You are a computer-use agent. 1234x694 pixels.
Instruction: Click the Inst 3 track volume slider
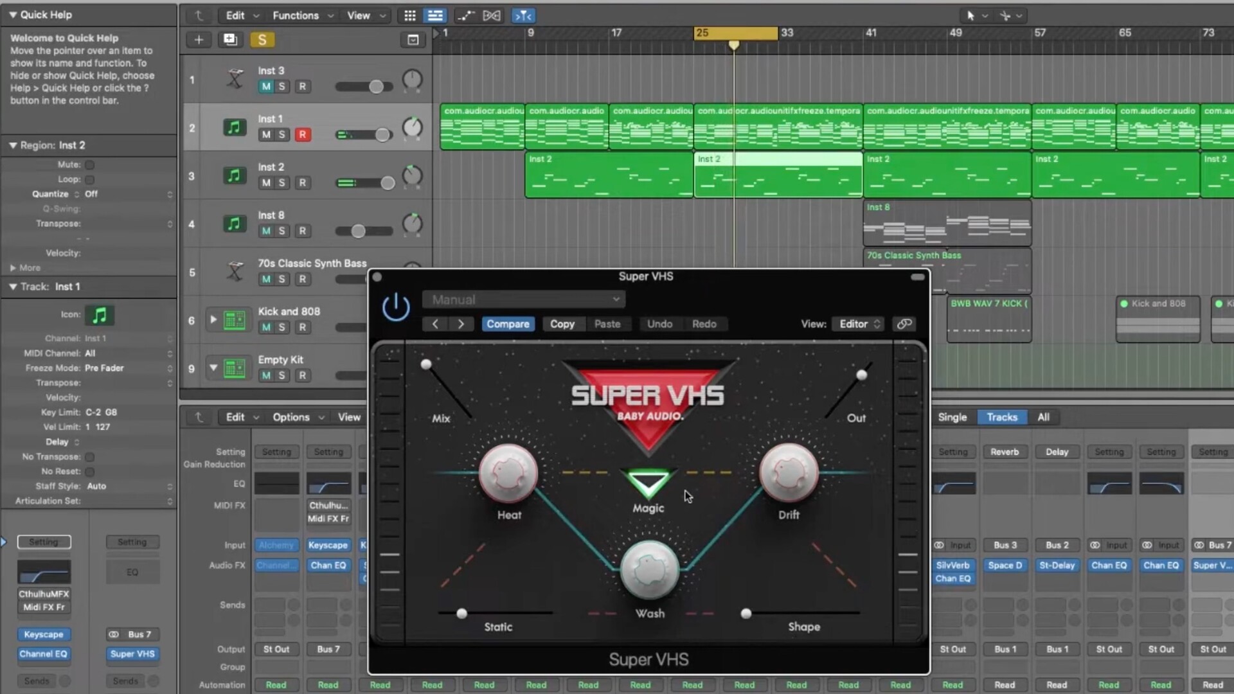tap(364, 87)
